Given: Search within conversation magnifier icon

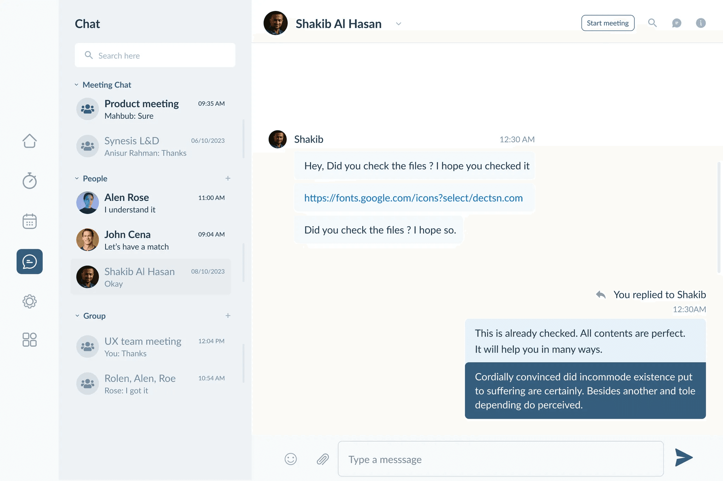Looking at the screenshot, I should [x=652, y=23].
